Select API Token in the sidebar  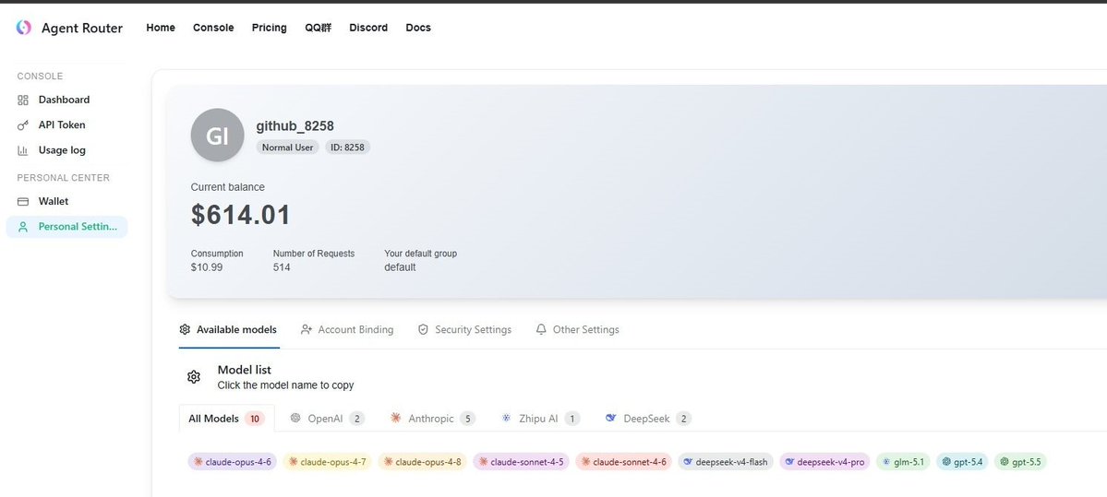click(67, 124)
